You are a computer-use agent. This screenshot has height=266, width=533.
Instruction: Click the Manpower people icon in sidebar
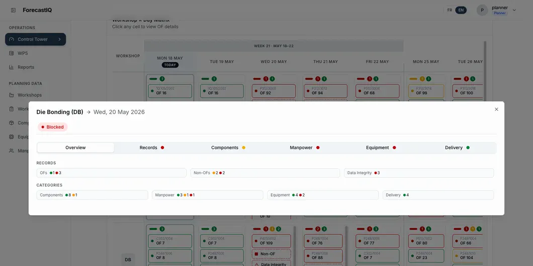[12, 151]
